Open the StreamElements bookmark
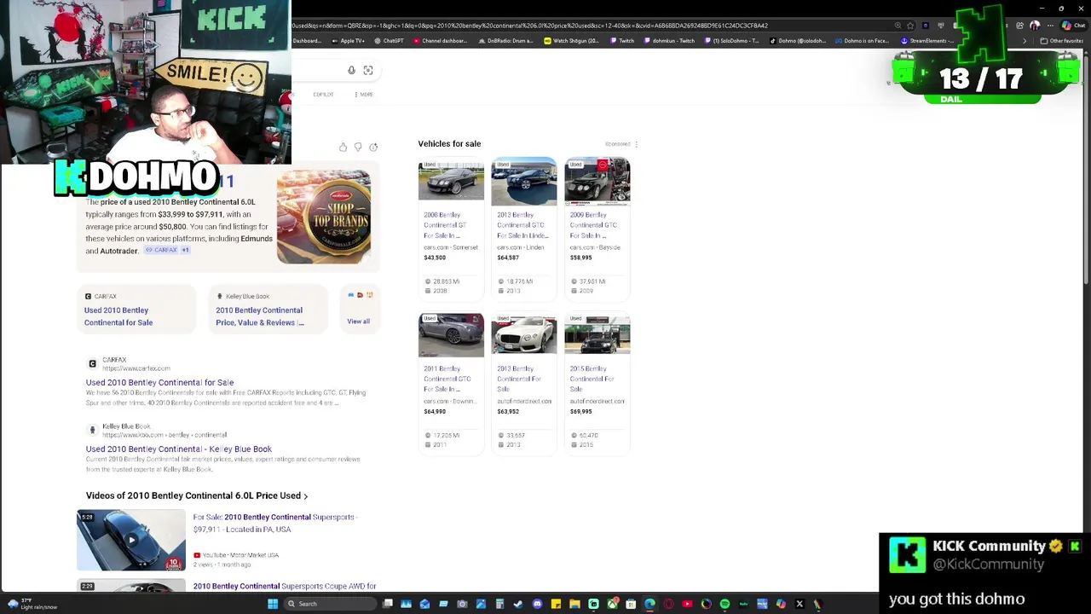 pos(928,41)
